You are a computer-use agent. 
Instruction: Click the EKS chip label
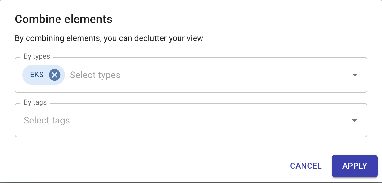click(x=37, y=75)
